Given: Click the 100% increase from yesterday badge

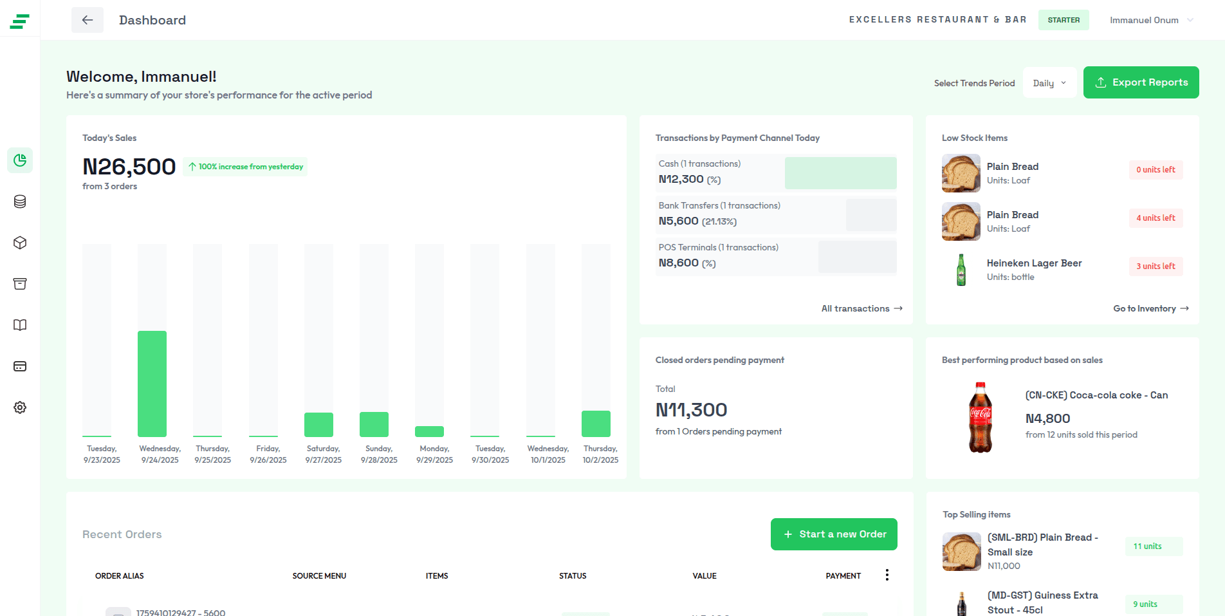Looking at the screenshot, I should tap(245, 167).
